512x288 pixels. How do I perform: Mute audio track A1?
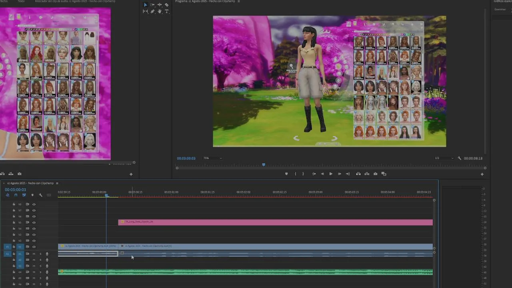click(34, 254)
